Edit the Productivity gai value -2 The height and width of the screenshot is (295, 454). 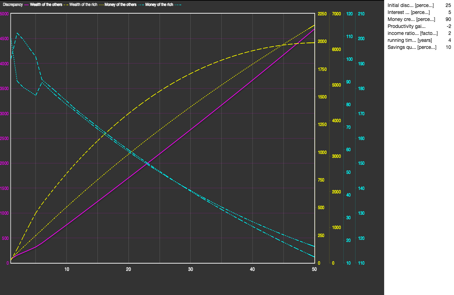[x=449, y=26]
